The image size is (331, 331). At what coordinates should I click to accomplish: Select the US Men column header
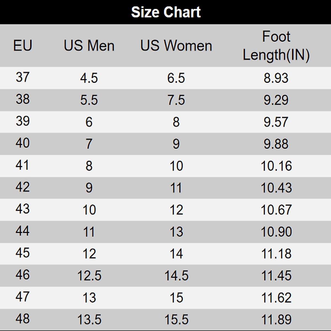[x=89, y=46]
